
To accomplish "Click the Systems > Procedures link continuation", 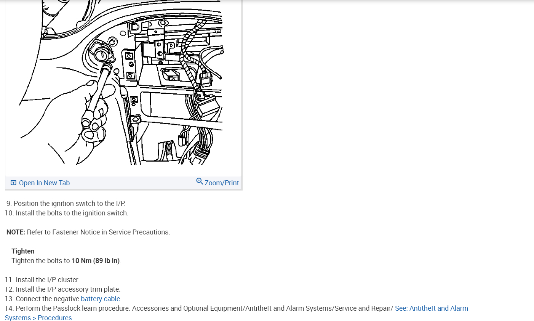I will click(x=38, y=318).
